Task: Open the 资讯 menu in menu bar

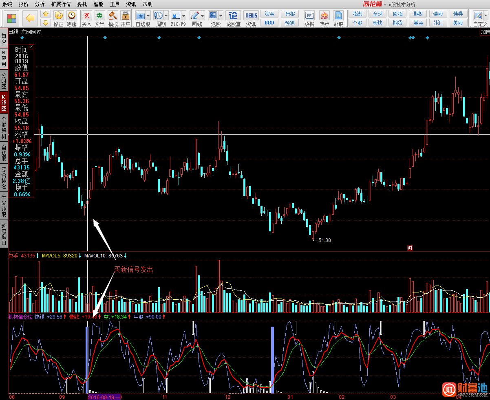Action: point(131,4)
